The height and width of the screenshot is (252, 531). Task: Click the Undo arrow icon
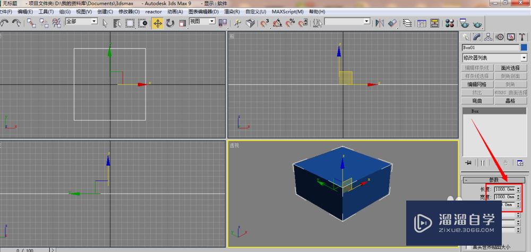point(4,23)
